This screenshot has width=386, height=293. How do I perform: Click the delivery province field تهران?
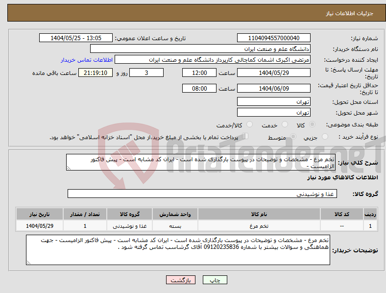(274, 101)
